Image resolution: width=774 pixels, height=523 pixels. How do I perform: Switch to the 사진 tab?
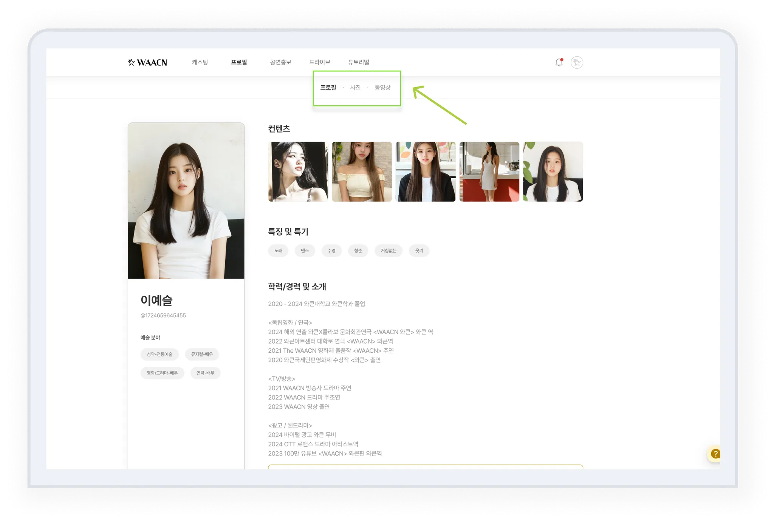355,88
